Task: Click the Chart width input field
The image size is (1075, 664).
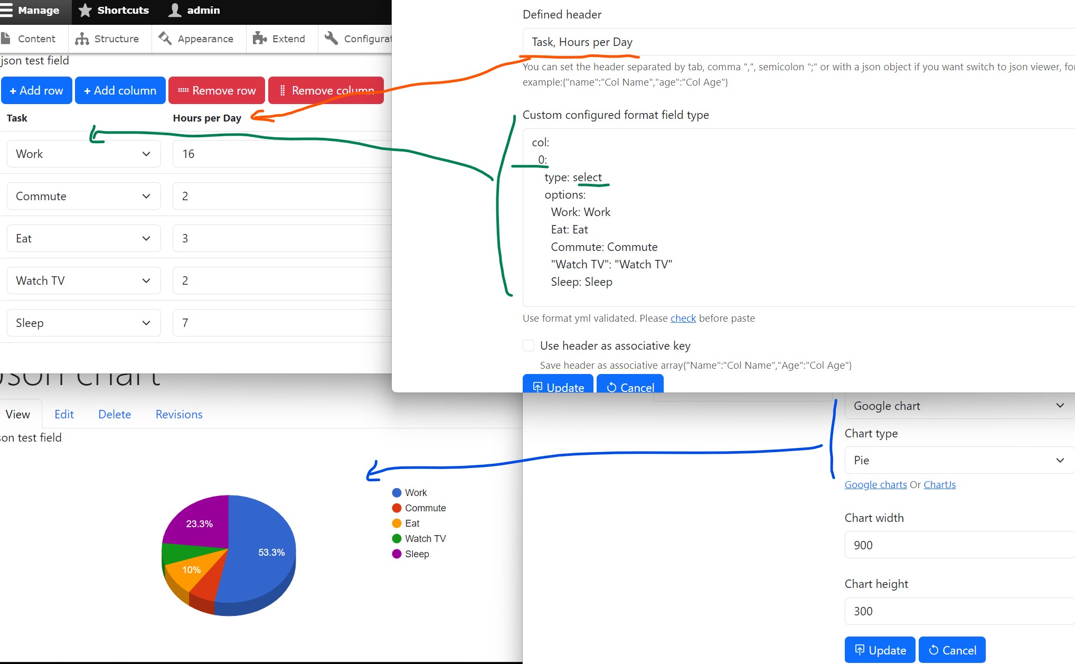Action: (958, 545)
